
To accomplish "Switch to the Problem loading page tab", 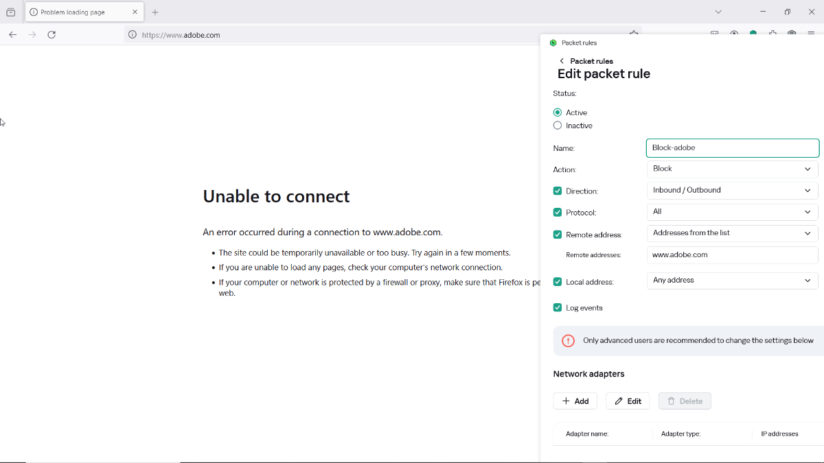I will pyautogui.click(x=76, y=12).
